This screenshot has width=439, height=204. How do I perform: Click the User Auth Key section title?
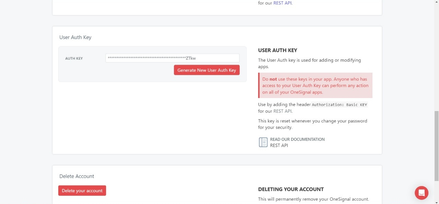tap(75, 37)
